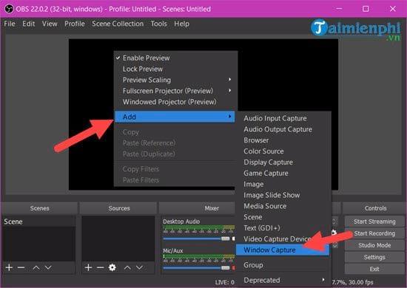Click the empty Sources list area
Viewport: 407px width, 288px height.
pyautogui.click(x=118, y=239)
